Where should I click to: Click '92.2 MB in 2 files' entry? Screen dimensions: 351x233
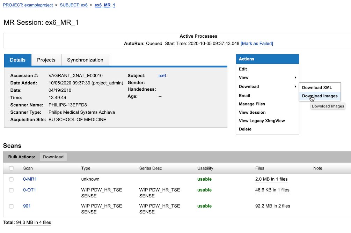tap(273, 206)
